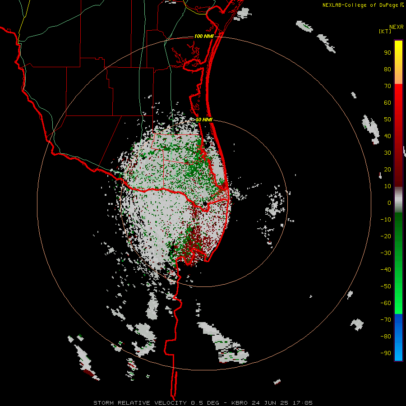The image size is (406, 406).
Task: Click the -60 value on velocity scale
Action: click(386, 303)
